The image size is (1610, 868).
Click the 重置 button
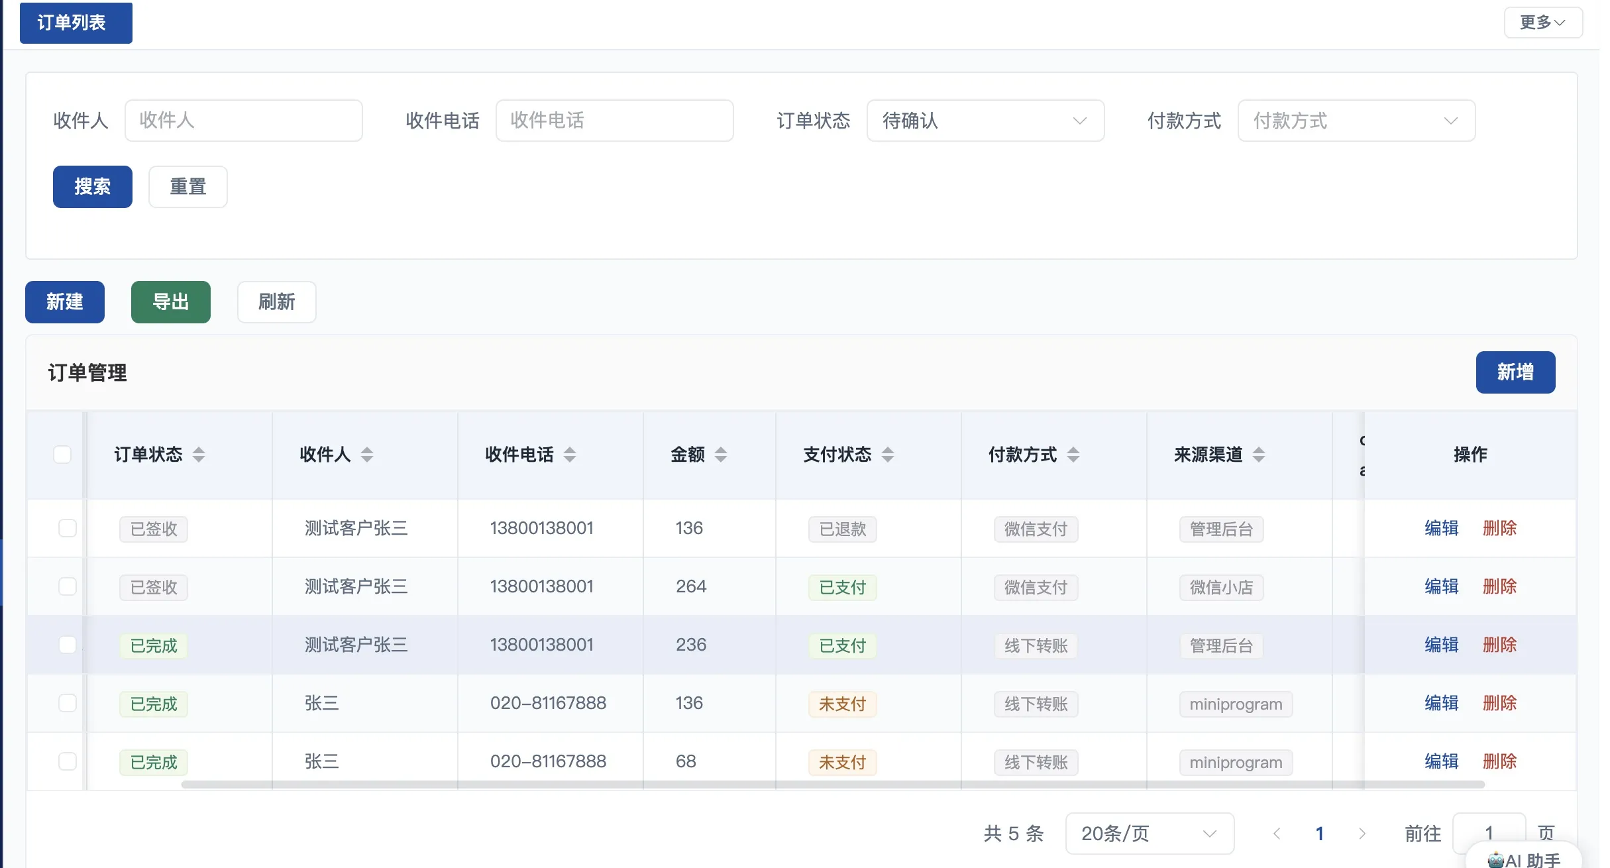tap(188, 187)
